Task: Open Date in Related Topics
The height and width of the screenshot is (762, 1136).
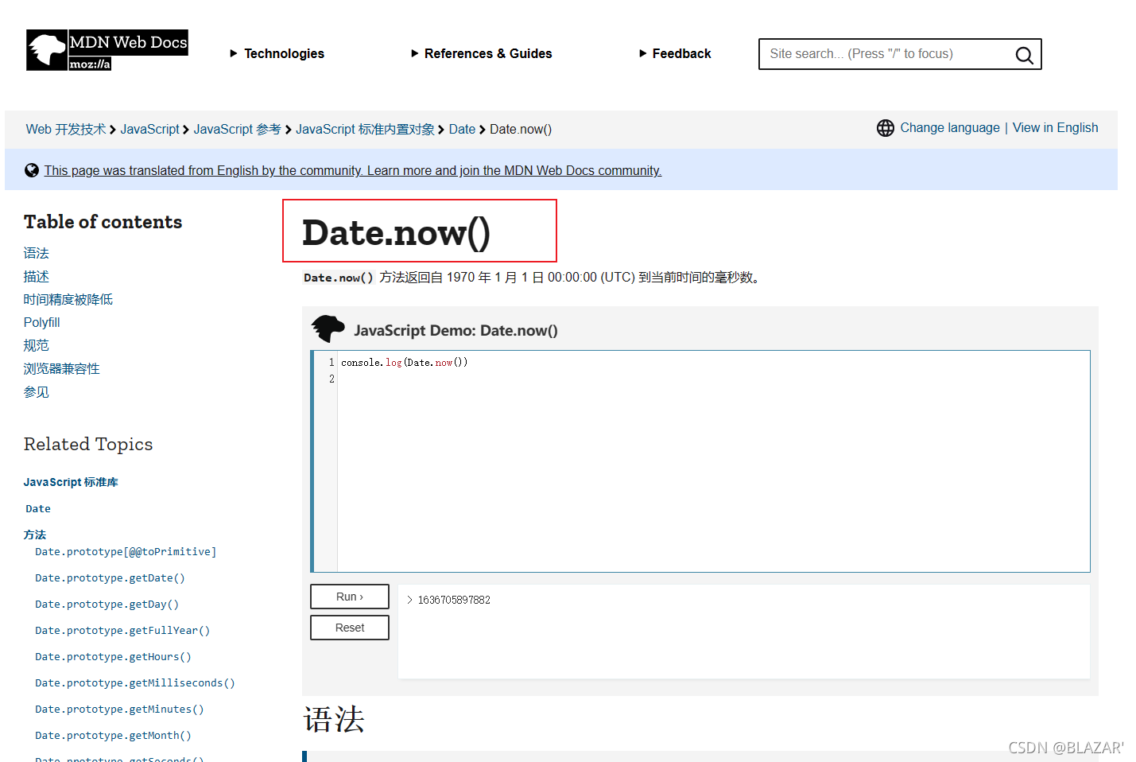Action: click(38, 508)
